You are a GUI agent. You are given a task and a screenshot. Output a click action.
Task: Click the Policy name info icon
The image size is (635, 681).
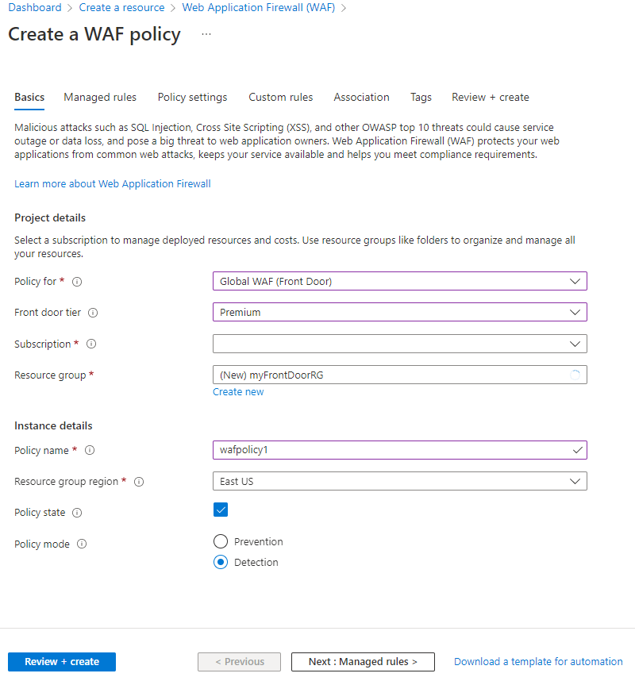pos(90,451)
